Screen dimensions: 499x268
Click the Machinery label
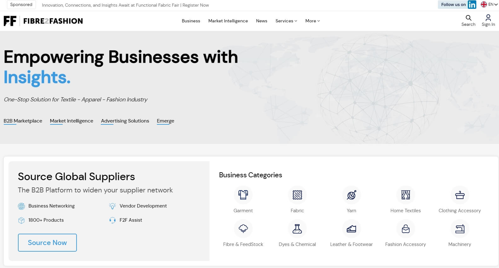[460, 244]
